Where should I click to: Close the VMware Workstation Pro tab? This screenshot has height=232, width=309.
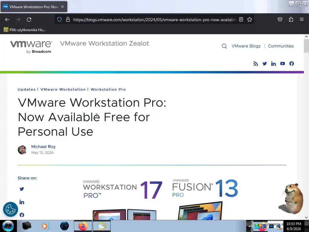(x=62, y=7)
